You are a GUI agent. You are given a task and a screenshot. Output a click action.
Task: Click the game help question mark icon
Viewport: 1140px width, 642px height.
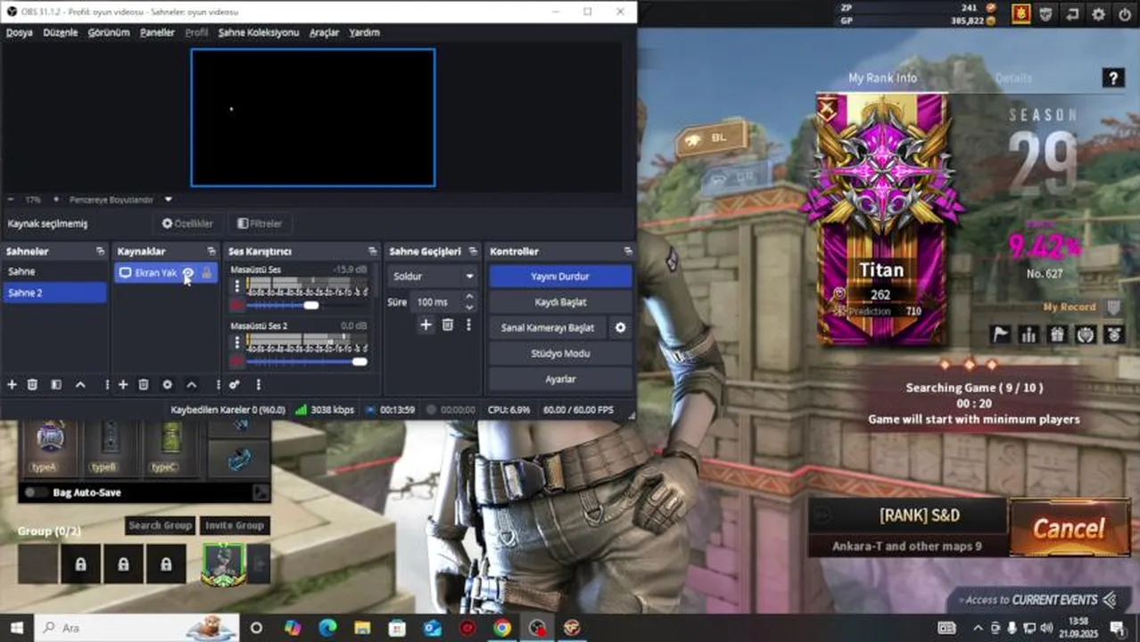pos(1112,78)
